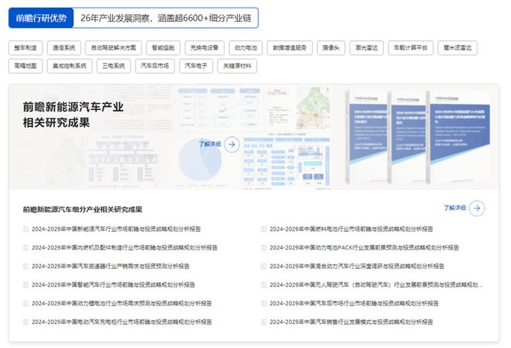Click the document icon before 燃料电池行业 report
The image size is (511, 348).
(x=264, y=229)
